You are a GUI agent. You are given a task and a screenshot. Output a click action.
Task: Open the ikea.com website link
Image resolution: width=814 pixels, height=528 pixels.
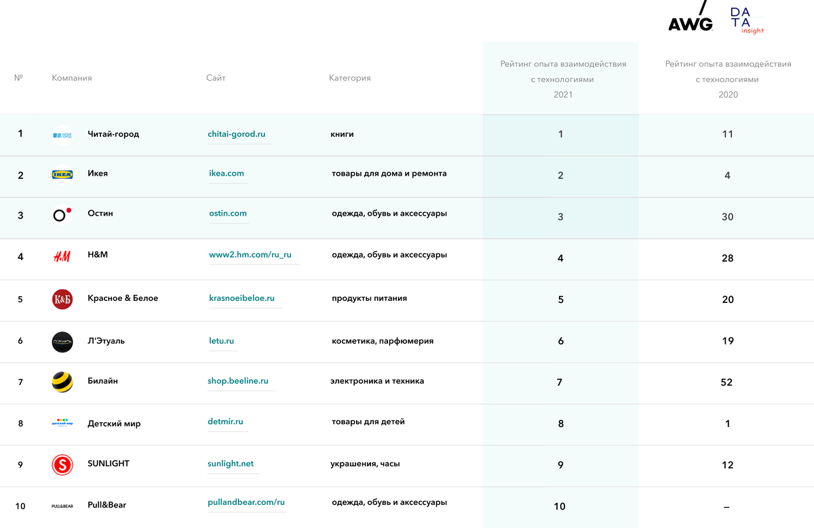227,173
